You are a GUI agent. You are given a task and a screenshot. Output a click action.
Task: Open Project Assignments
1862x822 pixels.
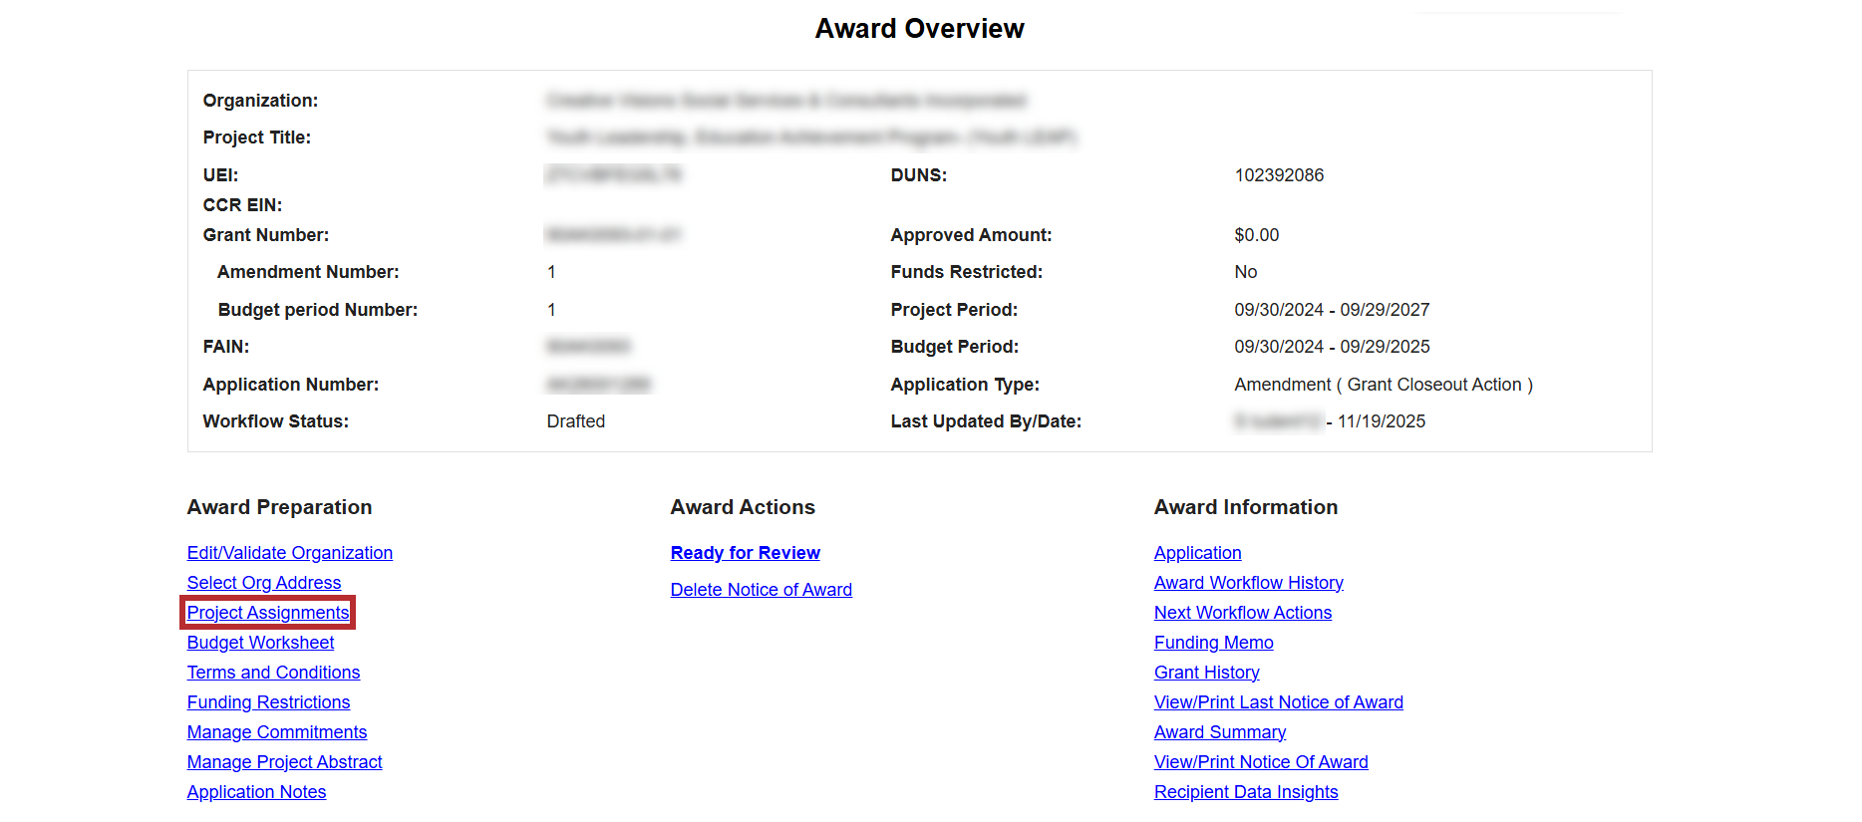(268, 613)
